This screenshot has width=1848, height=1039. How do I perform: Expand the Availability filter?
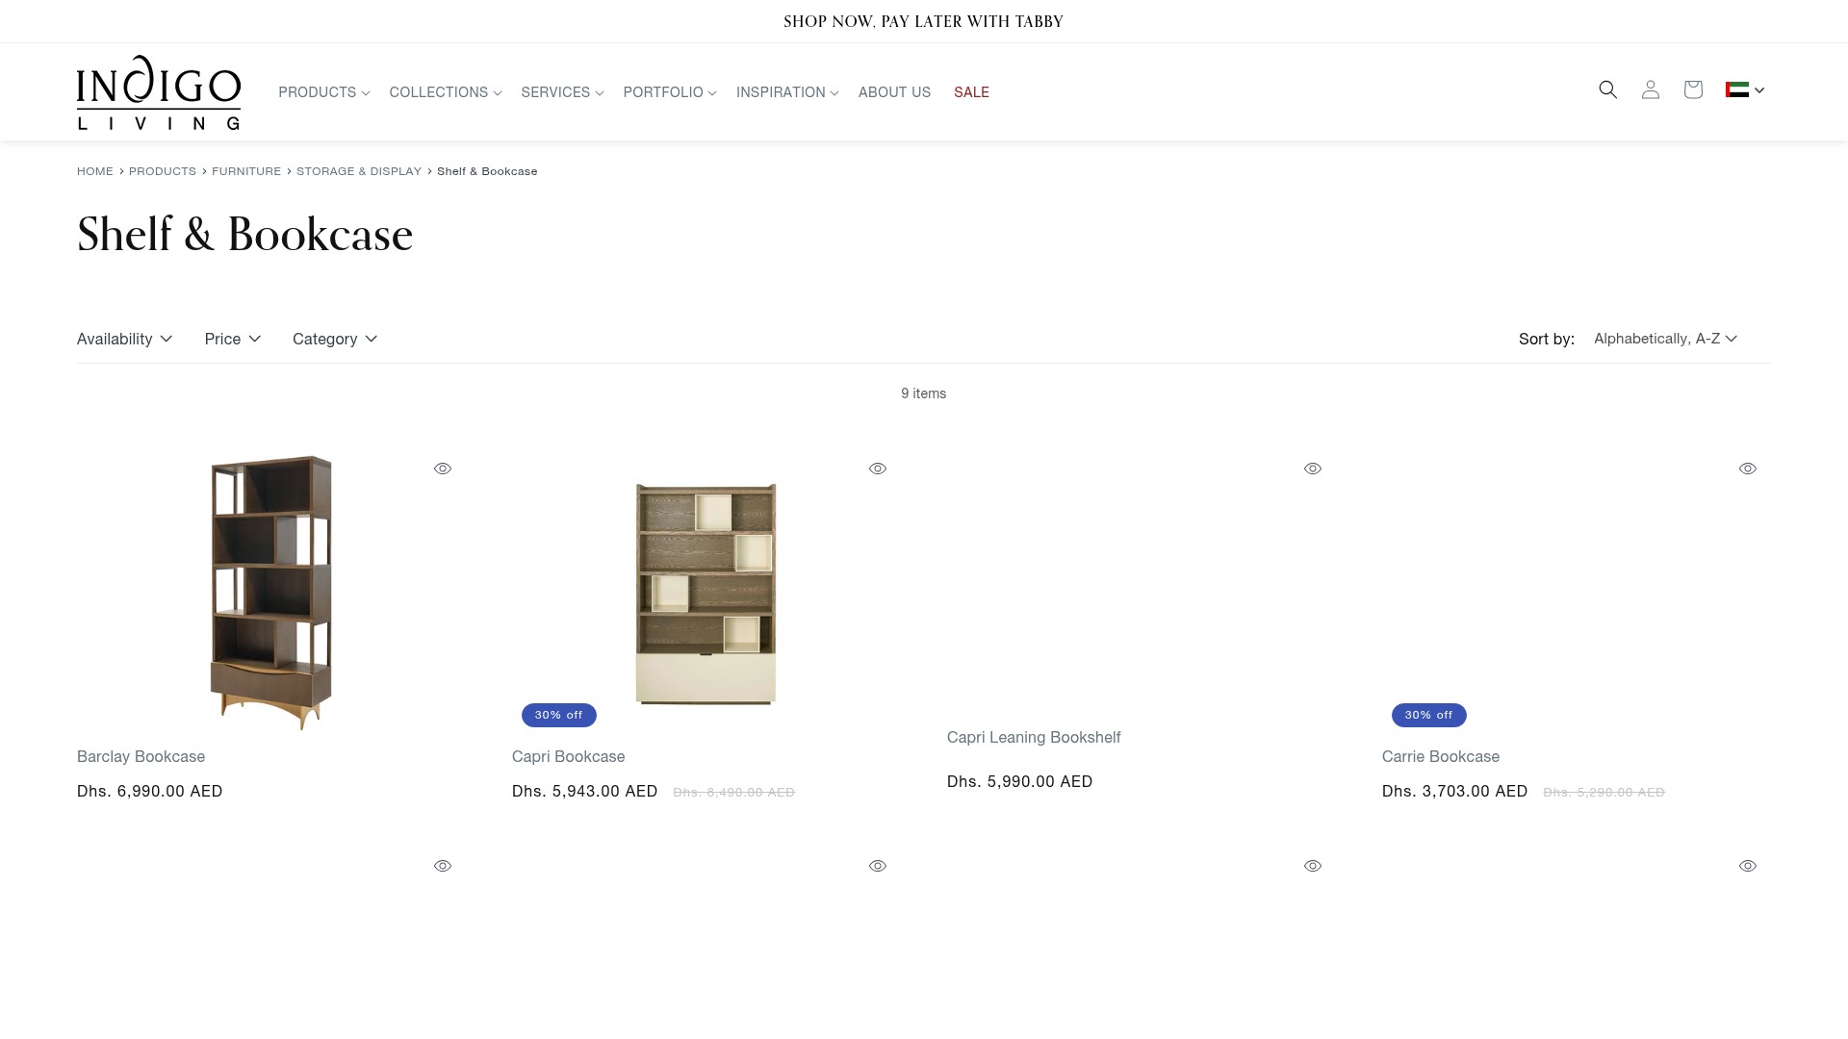click(125, 339)
